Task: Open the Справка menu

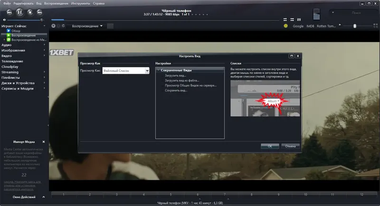Action: (99, 3)
